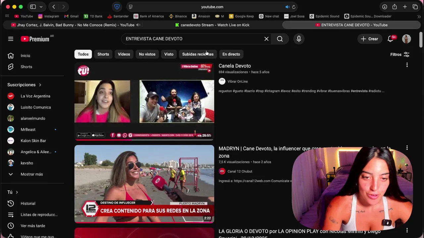Image resolution: width=424 pixels, height=238 pixels.
Task: Open the Canal 12 Chubut channel
Action: [240, 171]
